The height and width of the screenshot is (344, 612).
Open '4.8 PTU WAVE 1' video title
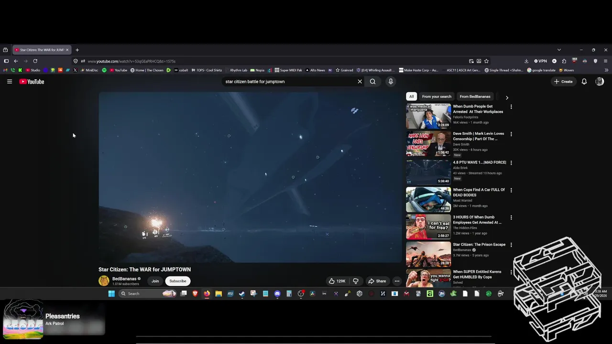(480, 162)
